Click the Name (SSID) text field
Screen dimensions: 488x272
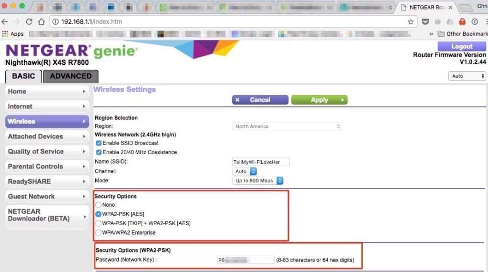pyautogui.click(x=261, y=162)
